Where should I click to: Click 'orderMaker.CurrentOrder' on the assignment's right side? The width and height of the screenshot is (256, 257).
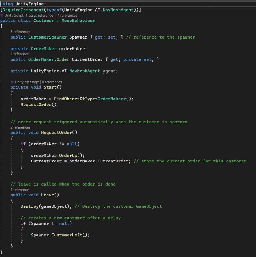click(x=99, y=161)
